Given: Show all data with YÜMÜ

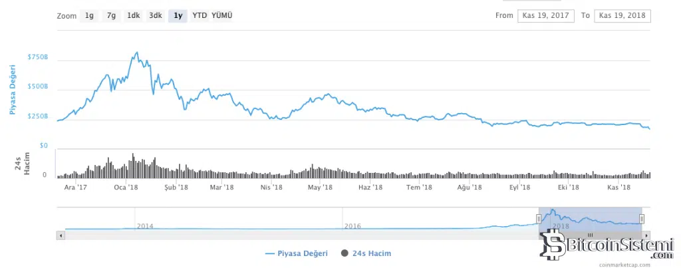Looking at the screenshot, I should point(222,15).
